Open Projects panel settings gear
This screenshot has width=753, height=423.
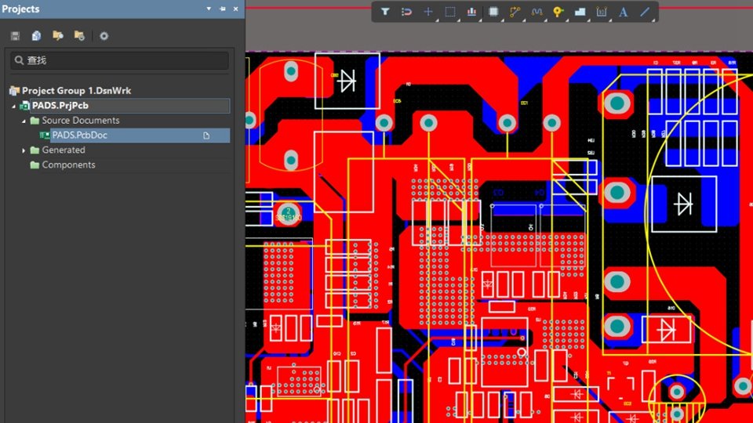tap(104, 36)
